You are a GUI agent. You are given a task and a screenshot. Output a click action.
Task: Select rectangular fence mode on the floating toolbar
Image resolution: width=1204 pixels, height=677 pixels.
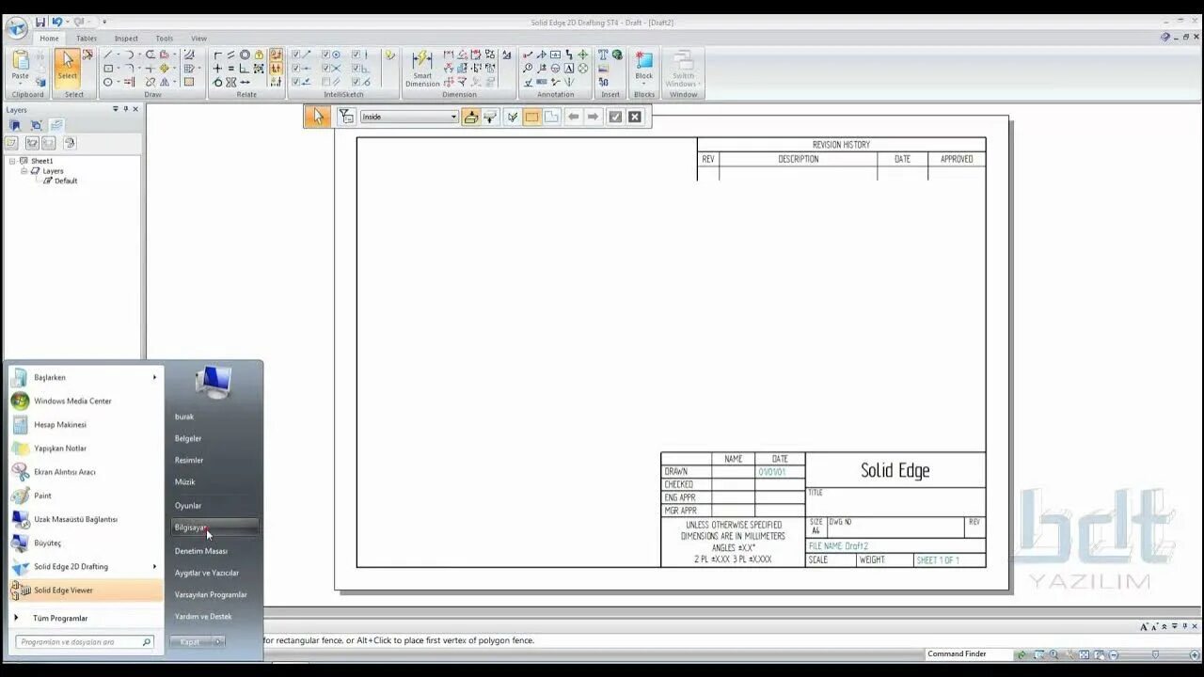pyautogui.click(x=531, y=117)
